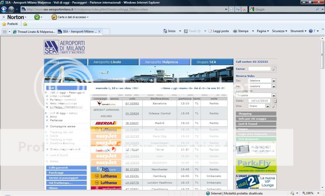Click the Preferiti star icon
Viewport: 325px width, 196px height.
(4, 24)
